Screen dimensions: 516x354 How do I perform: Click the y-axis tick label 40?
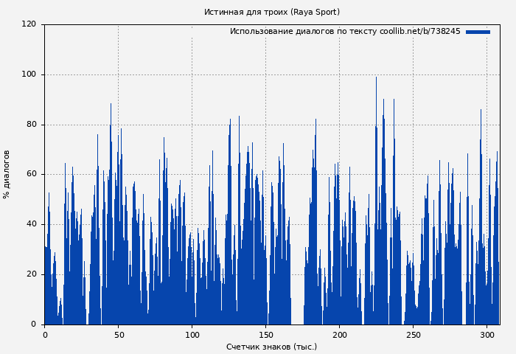click(x=31, y=224)
